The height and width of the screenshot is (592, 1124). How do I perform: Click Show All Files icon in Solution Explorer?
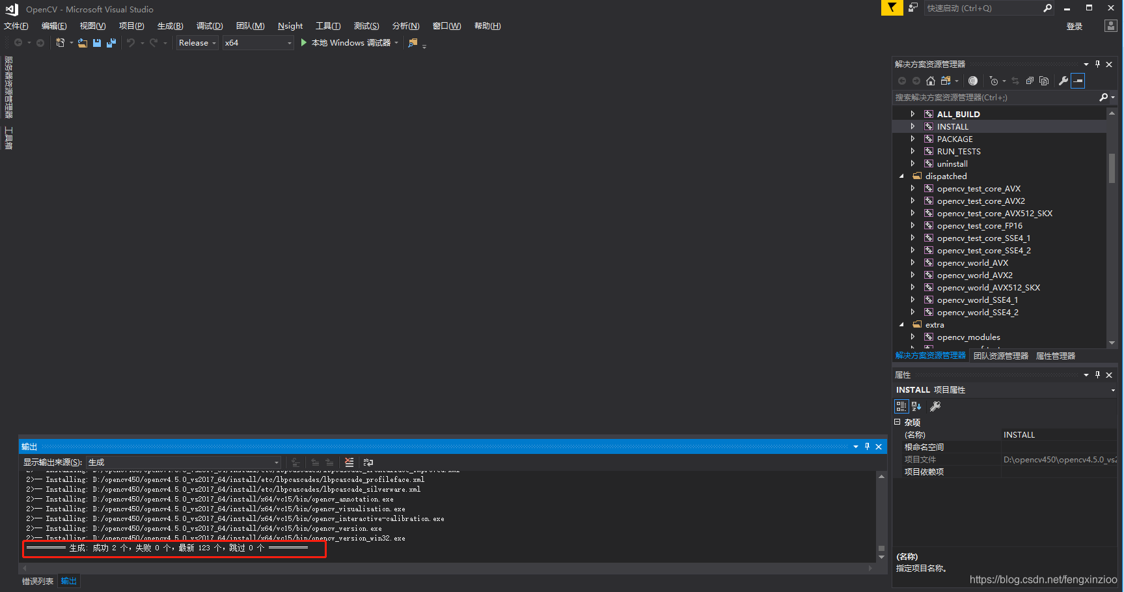coord(1044,81)
